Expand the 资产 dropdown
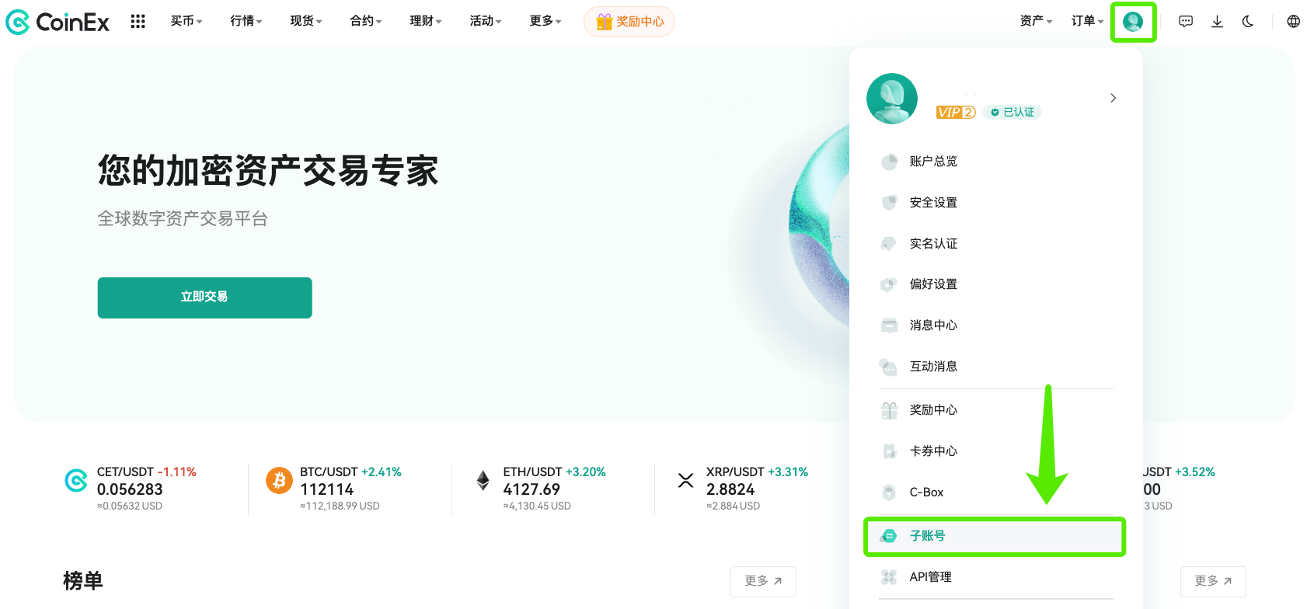This screenshot has width=1307, height=609. (x=1036, y=21)
